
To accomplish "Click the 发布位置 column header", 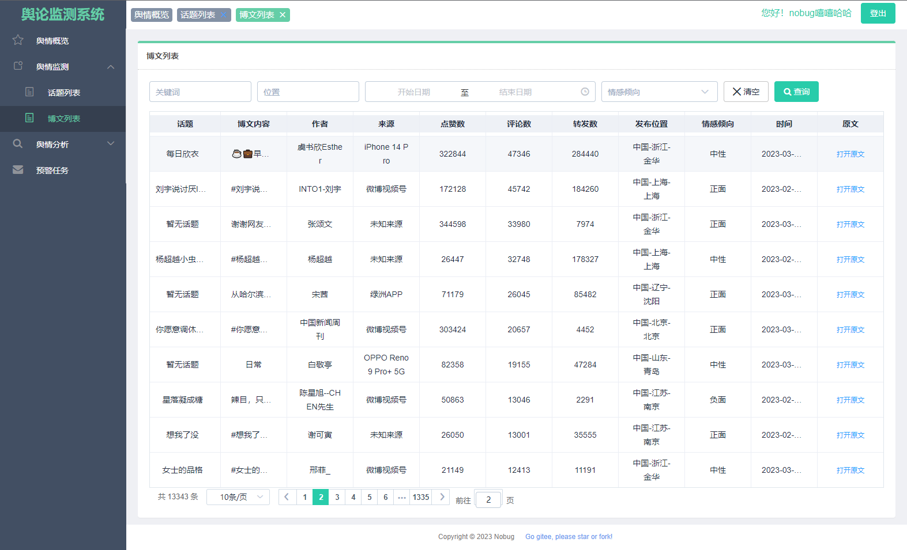I will click(x=652, y=124).
